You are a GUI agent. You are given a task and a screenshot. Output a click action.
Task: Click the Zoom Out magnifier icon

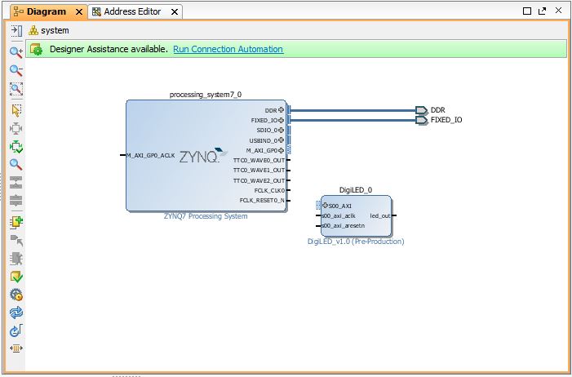click(x=16, y=70)
